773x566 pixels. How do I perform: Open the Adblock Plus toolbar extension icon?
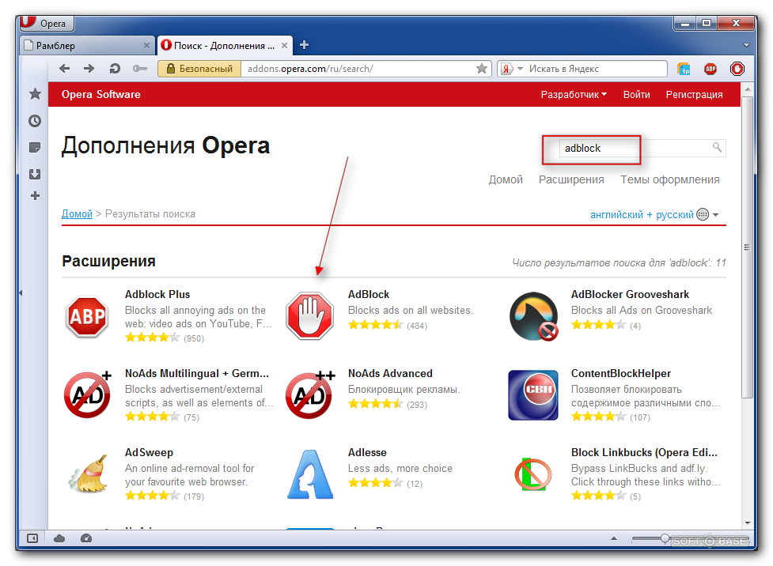[710, 69]
